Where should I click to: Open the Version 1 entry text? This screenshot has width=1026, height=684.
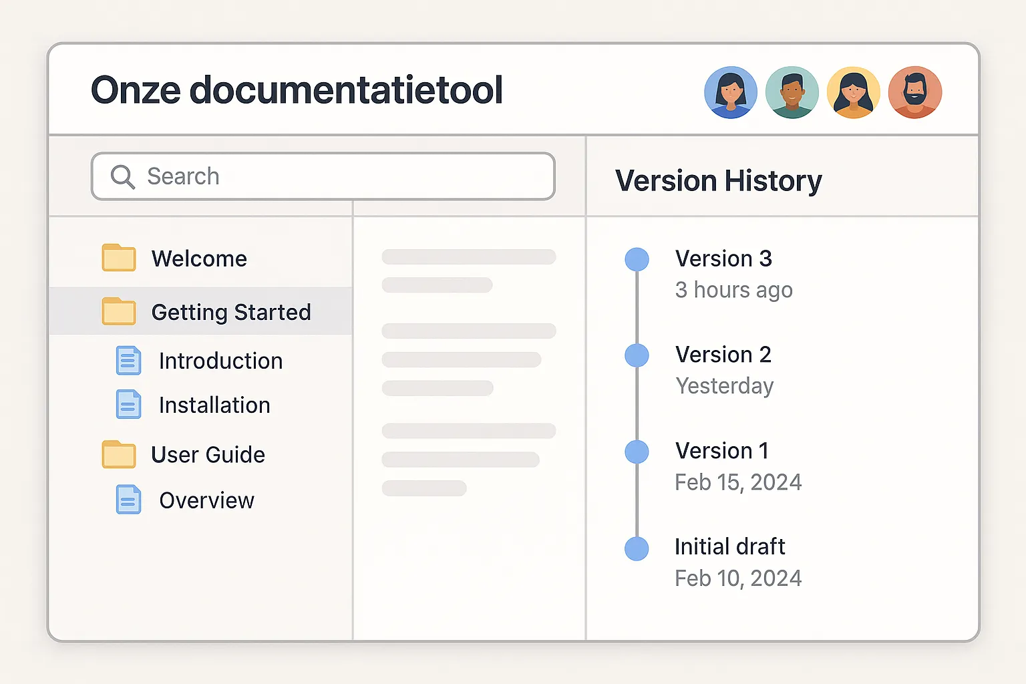click(x=721, y=451)
